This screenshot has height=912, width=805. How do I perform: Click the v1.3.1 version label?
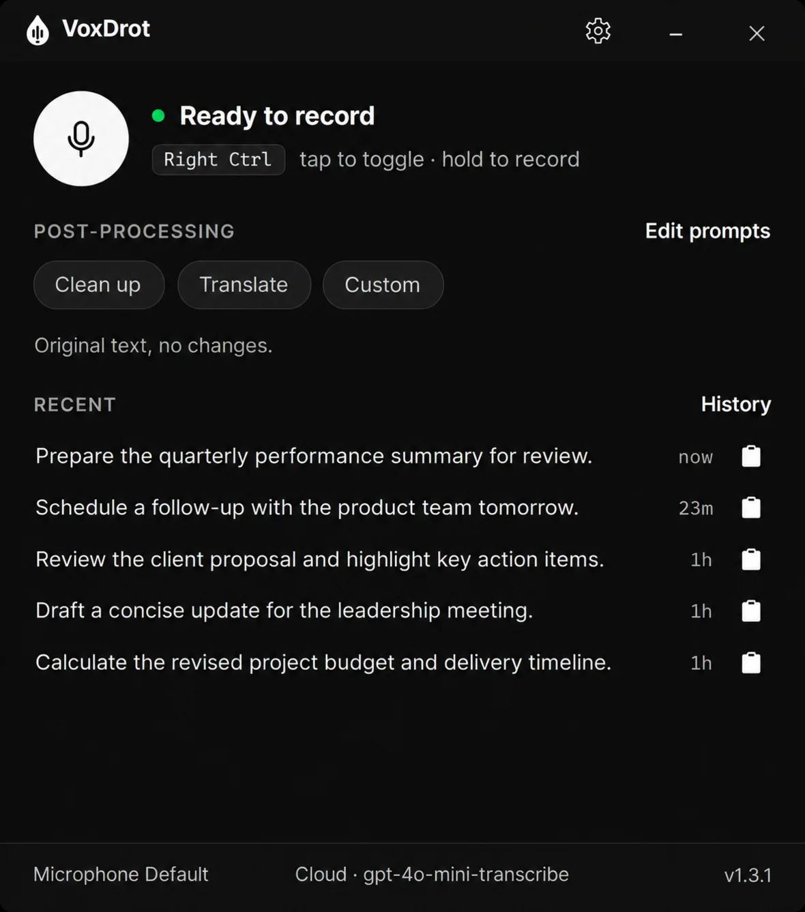pos(748,875)
